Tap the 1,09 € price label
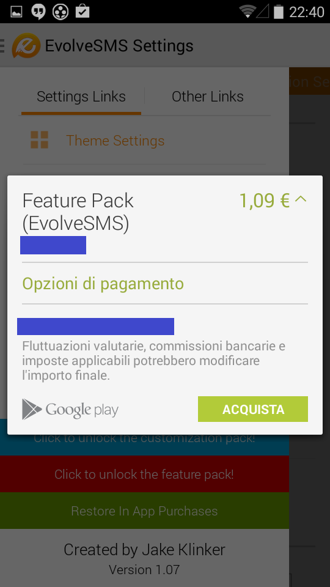The image size is (330, 587). (x=264, y=201)
